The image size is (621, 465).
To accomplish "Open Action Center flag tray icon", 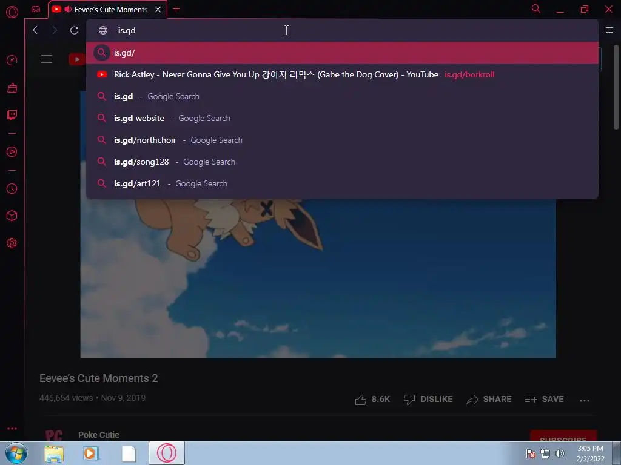I will pyautogui.click(x=531, y=453).
